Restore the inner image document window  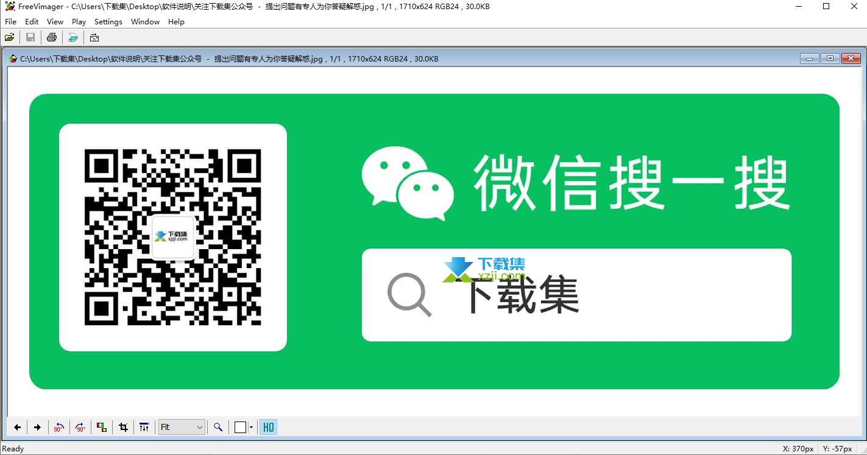point(830,58)
